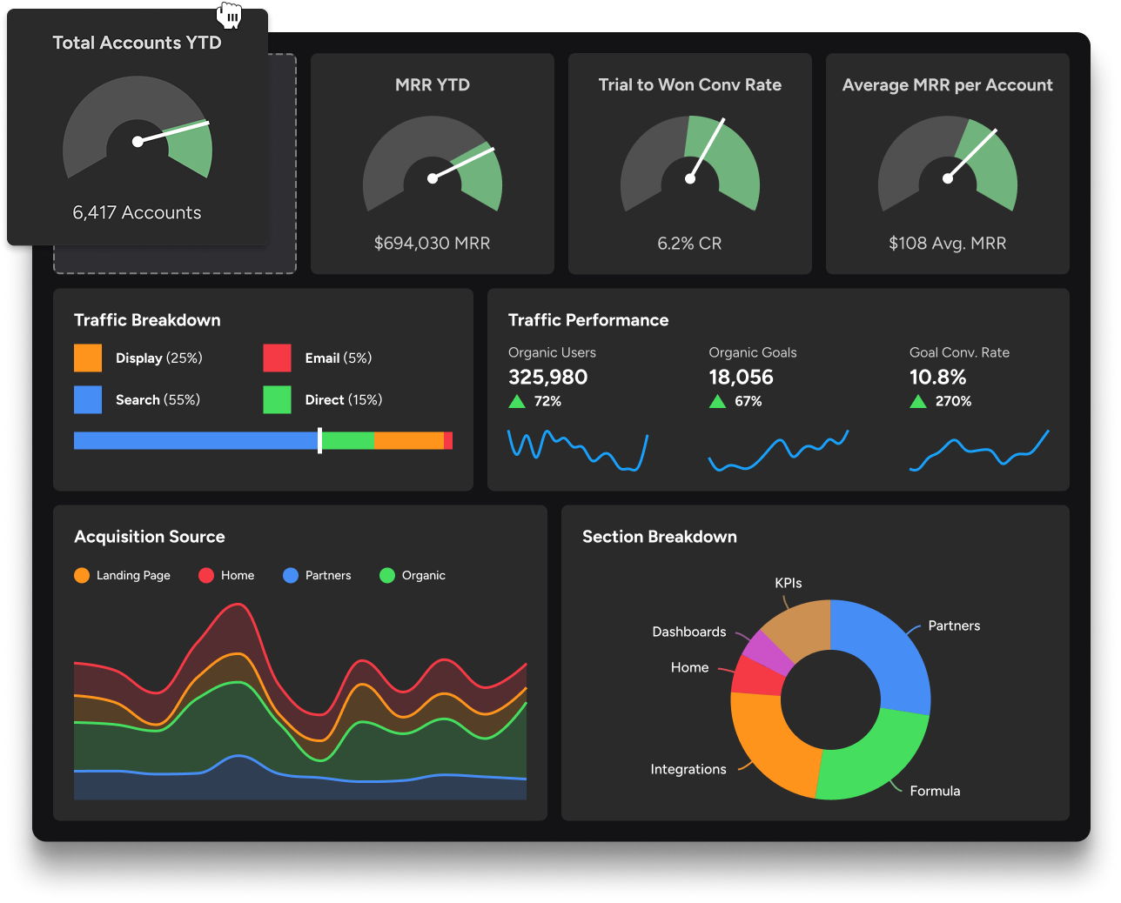1121x903 pixels.
Task: Click the white marker on the traffic breakdown bar
Action: pos(319,440)
